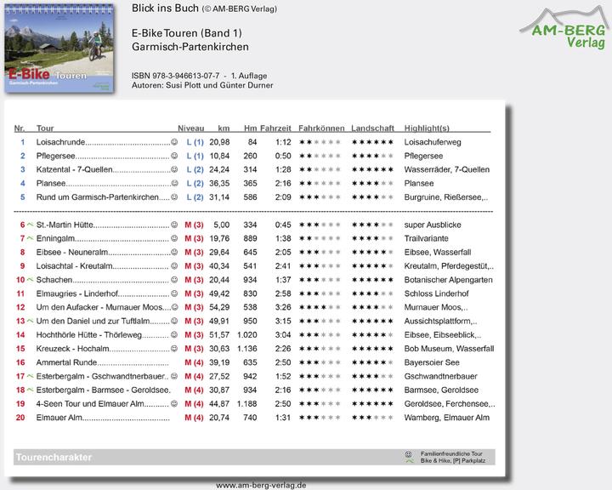
Task: Click the highlight Loisachuferweg
Action: pos(433,142)
